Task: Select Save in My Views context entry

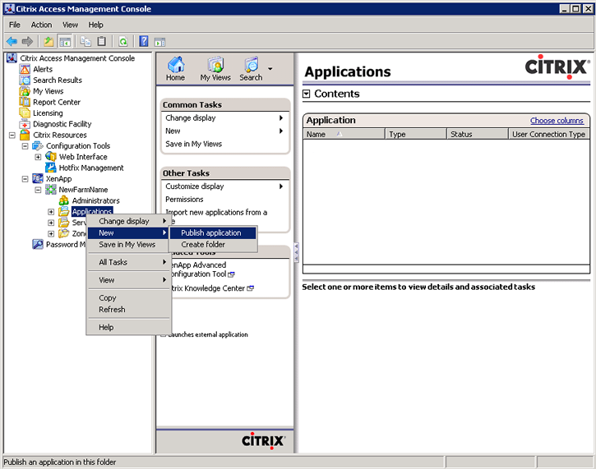Action: pyautogui.click(x=128, y=245)
